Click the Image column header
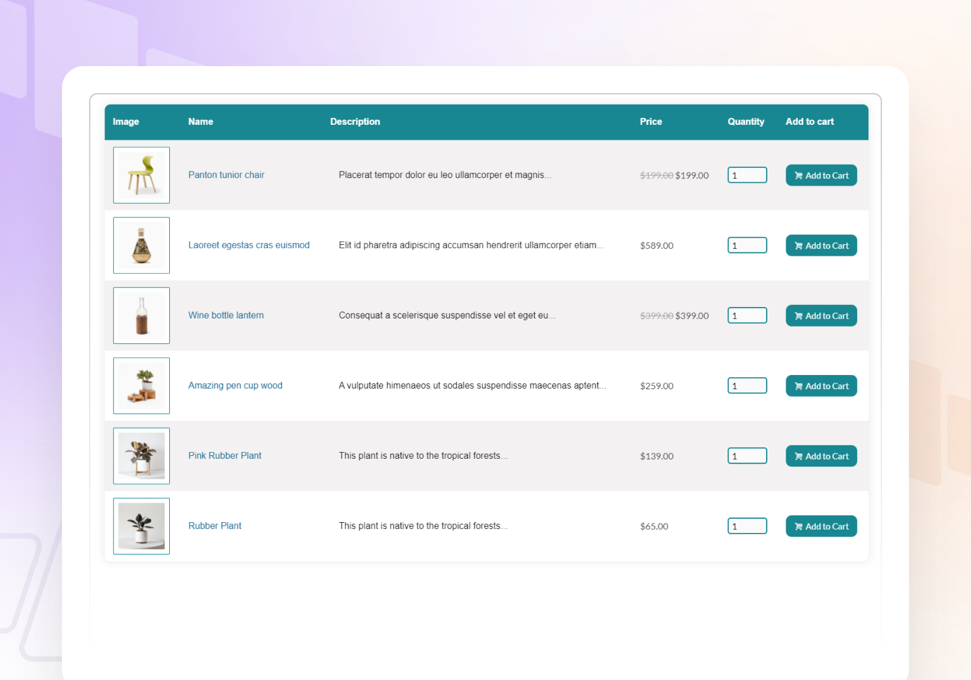971x680 pixels. point(125,121)
